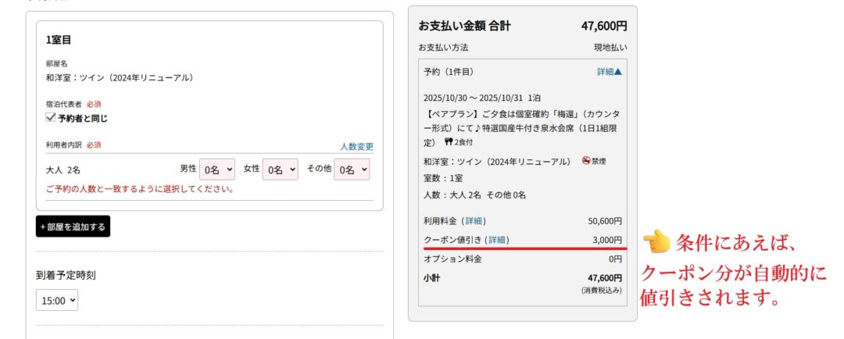This screenshot has width=844, height=339.
Task: Click the お支払い金額 合計 heading
Action: [464, 26]
